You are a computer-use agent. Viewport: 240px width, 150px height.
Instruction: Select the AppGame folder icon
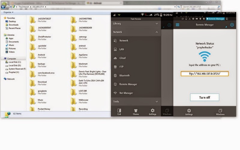73,56
